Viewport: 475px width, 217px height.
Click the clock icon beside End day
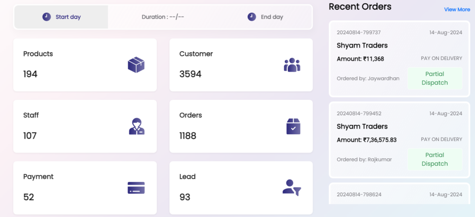tap(252, 17)
